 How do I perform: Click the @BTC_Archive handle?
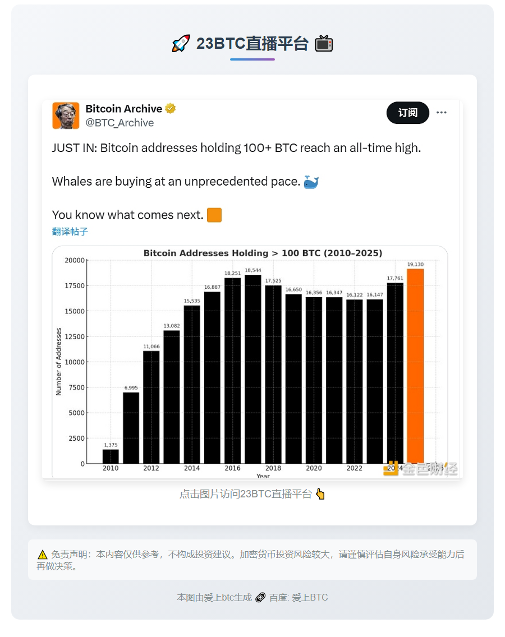click(120, 123)
